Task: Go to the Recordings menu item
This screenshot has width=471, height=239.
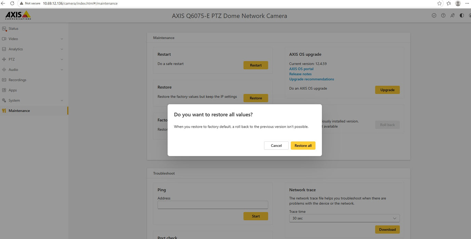Action: 34,80
